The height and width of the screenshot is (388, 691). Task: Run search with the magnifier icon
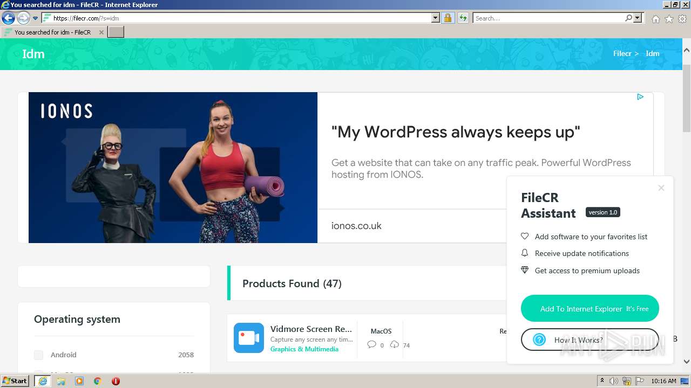[629, 18]
